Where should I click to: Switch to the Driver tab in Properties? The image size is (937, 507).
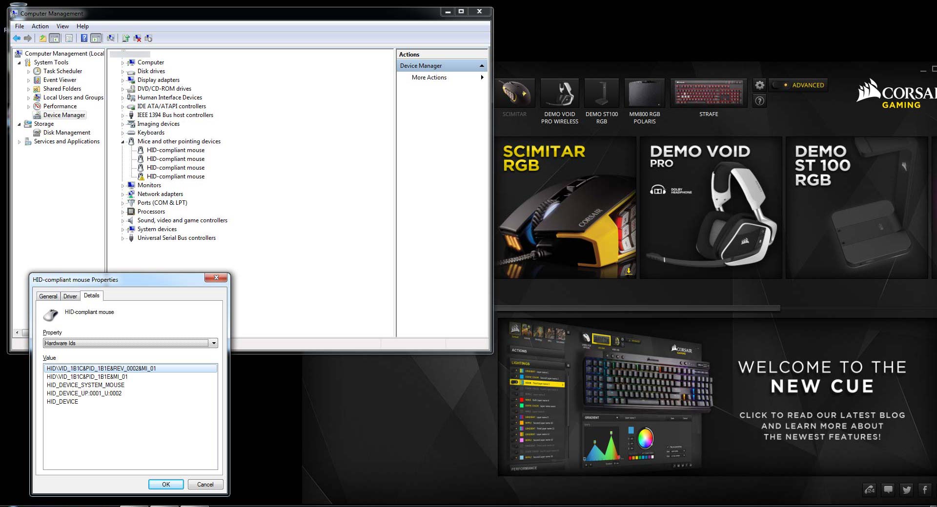(70, 296)
